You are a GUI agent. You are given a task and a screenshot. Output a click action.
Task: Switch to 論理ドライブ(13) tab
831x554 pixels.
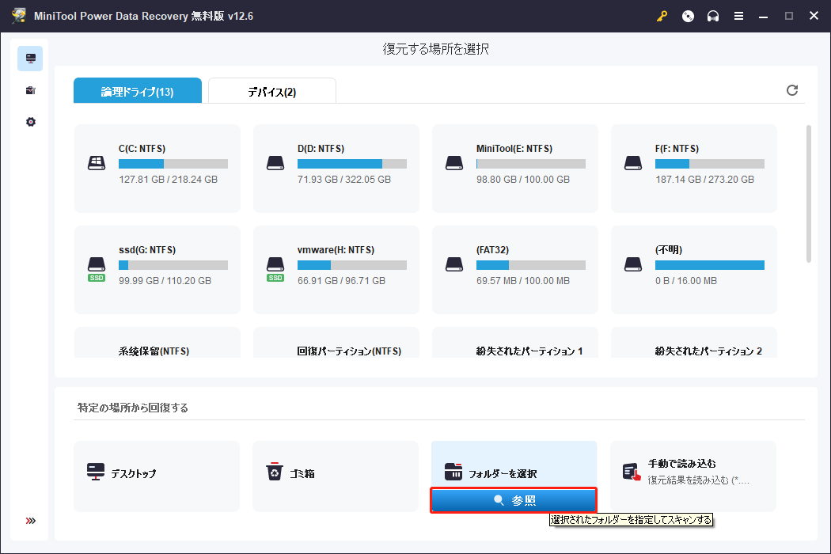[137, 91]
